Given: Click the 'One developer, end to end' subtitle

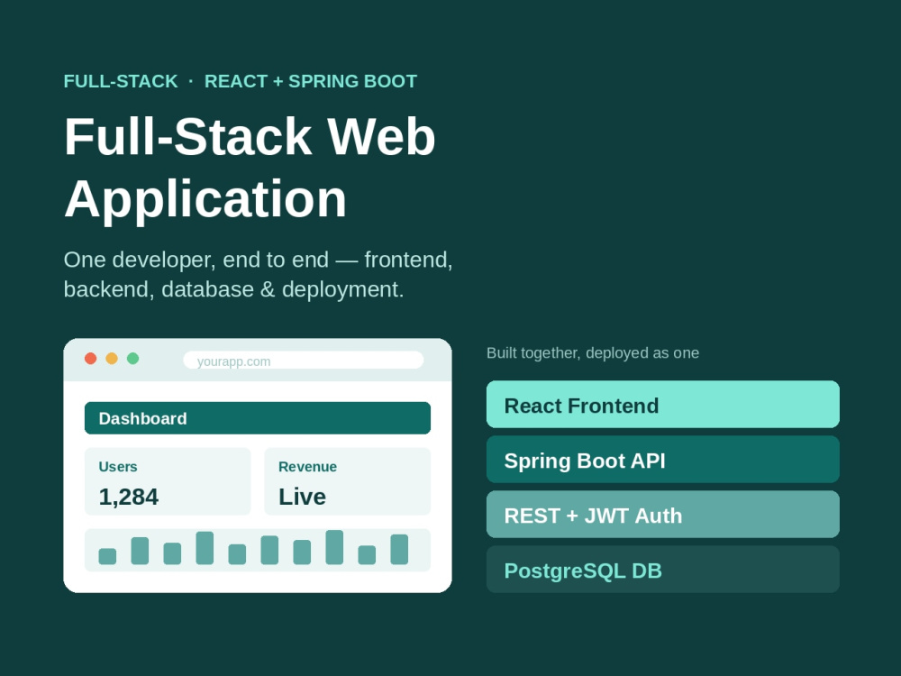Looking at the screenshot, I should pyautogui.click(x=258, y=275).
